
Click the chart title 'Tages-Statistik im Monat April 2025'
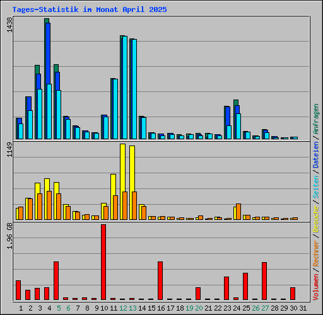coord(90,9)
